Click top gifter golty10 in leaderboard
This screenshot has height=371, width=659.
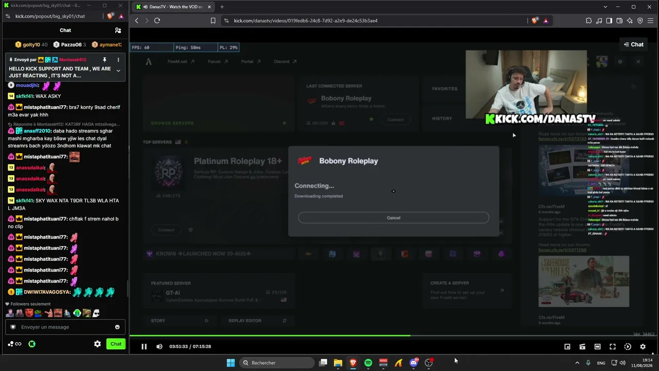pos(31,45)
